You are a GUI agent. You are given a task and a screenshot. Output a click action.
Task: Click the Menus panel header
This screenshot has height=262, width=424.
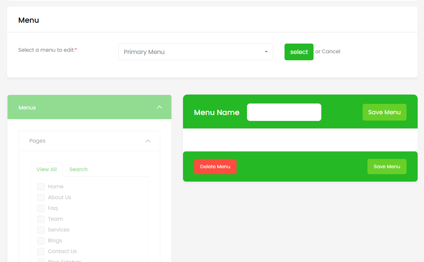(27, 108)
